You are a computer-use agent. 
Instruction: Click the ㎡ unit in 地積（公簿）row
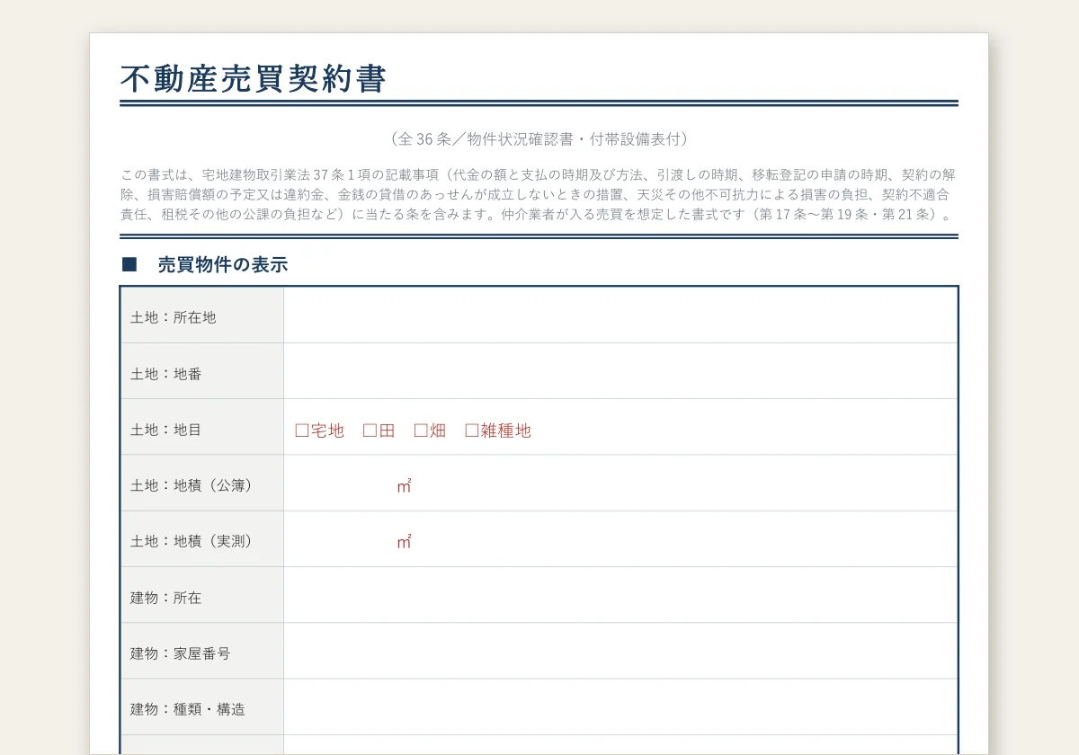pos(404,486)
